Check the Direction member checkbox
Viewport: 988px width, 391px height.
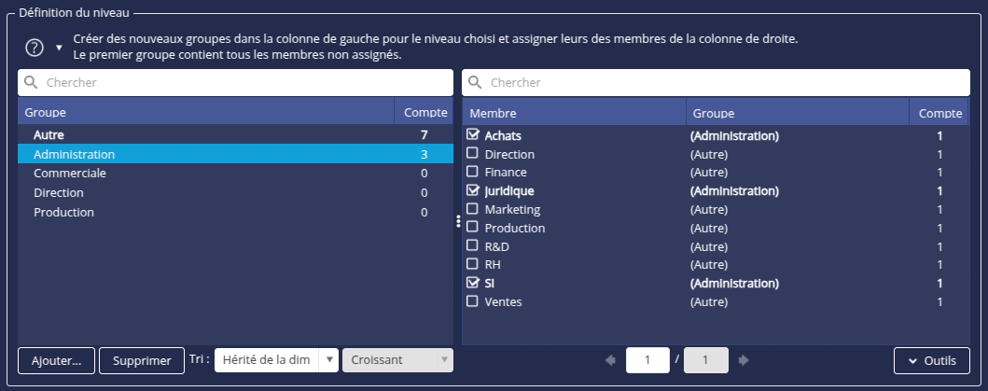click(x=473, y=154)
